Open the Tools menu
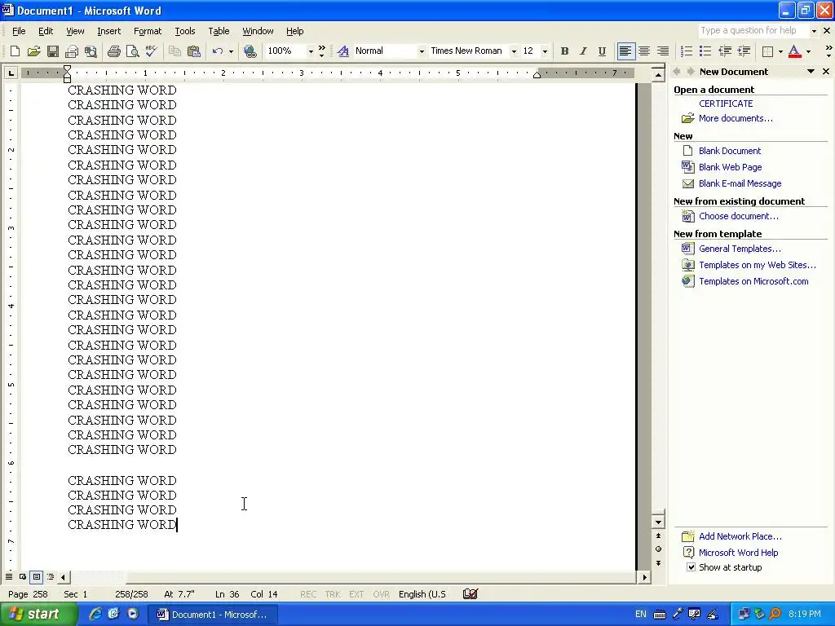 click(x=185, y=31)
